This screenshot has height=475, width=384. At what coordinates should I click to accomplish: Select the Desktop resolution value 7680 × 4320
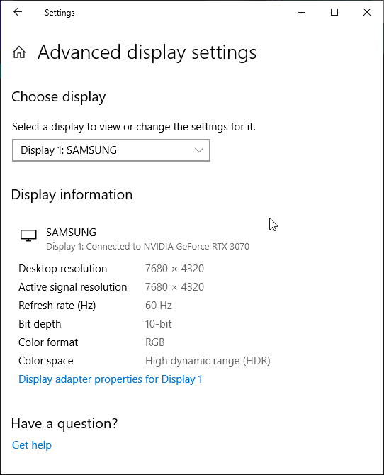174,269
